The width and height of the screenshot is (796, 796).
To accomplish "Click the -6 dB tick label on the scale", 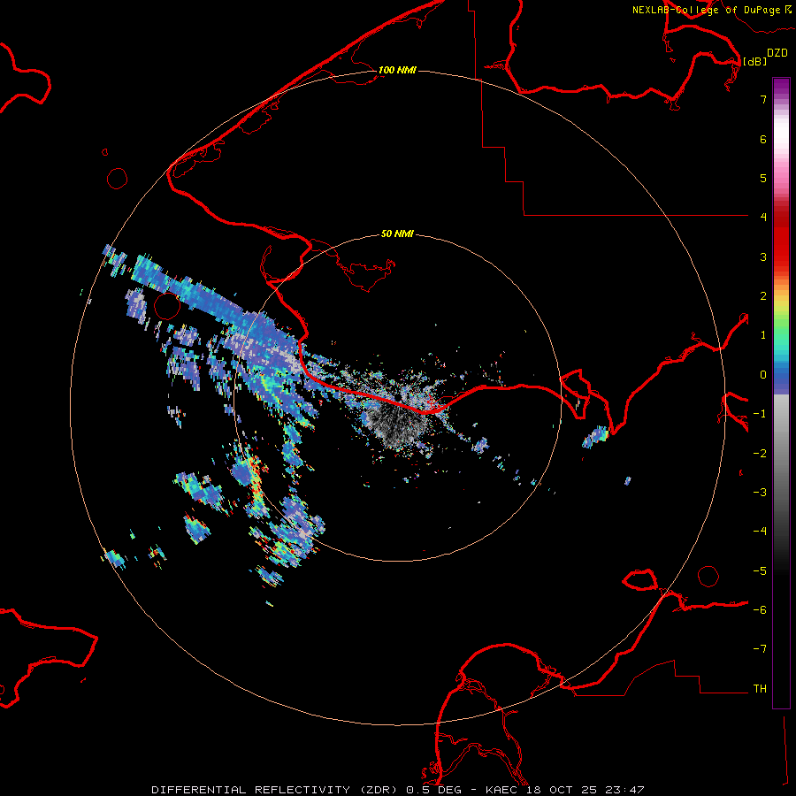I will pos(760,610).
